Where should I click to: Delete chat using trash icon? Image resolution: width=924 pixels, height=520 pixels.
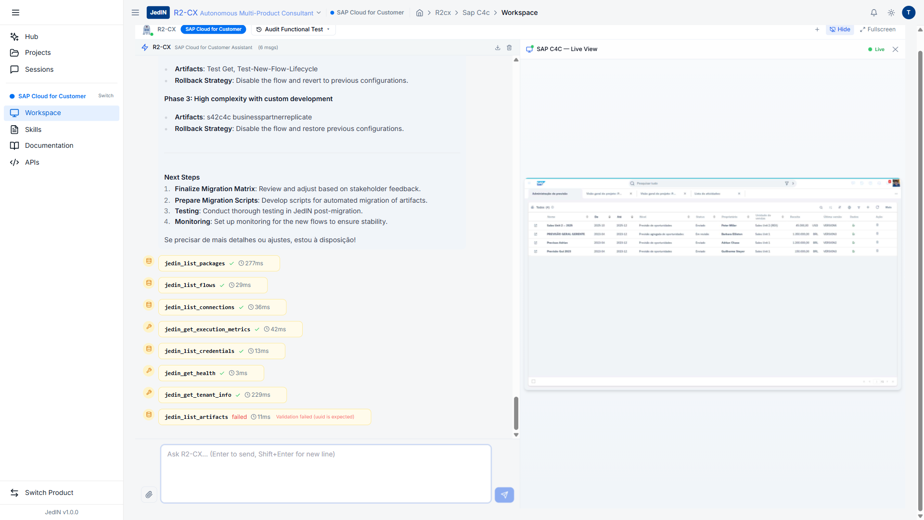pyautogui.click(x=509, y=48)
